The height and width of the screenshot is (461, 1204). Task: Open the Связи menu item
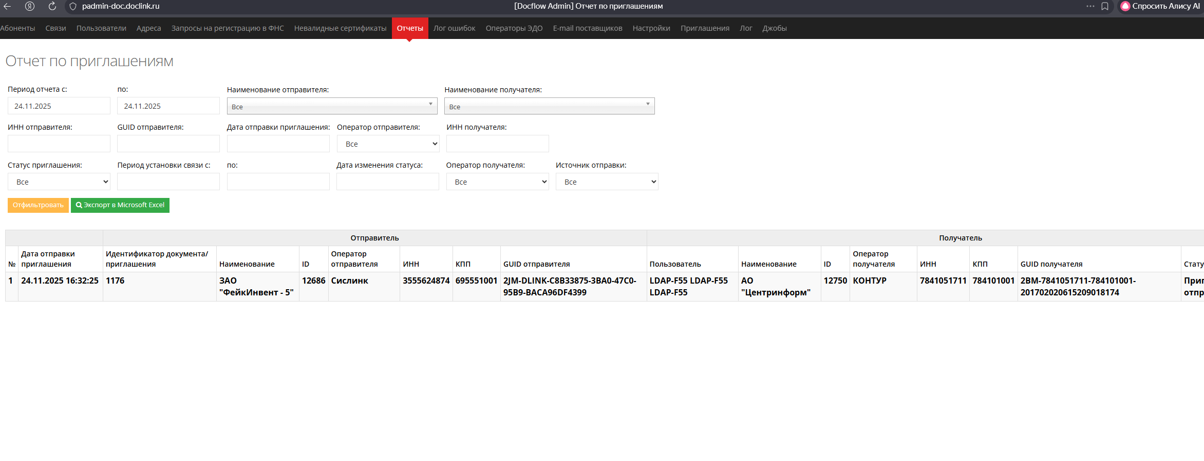click(55, 28)
